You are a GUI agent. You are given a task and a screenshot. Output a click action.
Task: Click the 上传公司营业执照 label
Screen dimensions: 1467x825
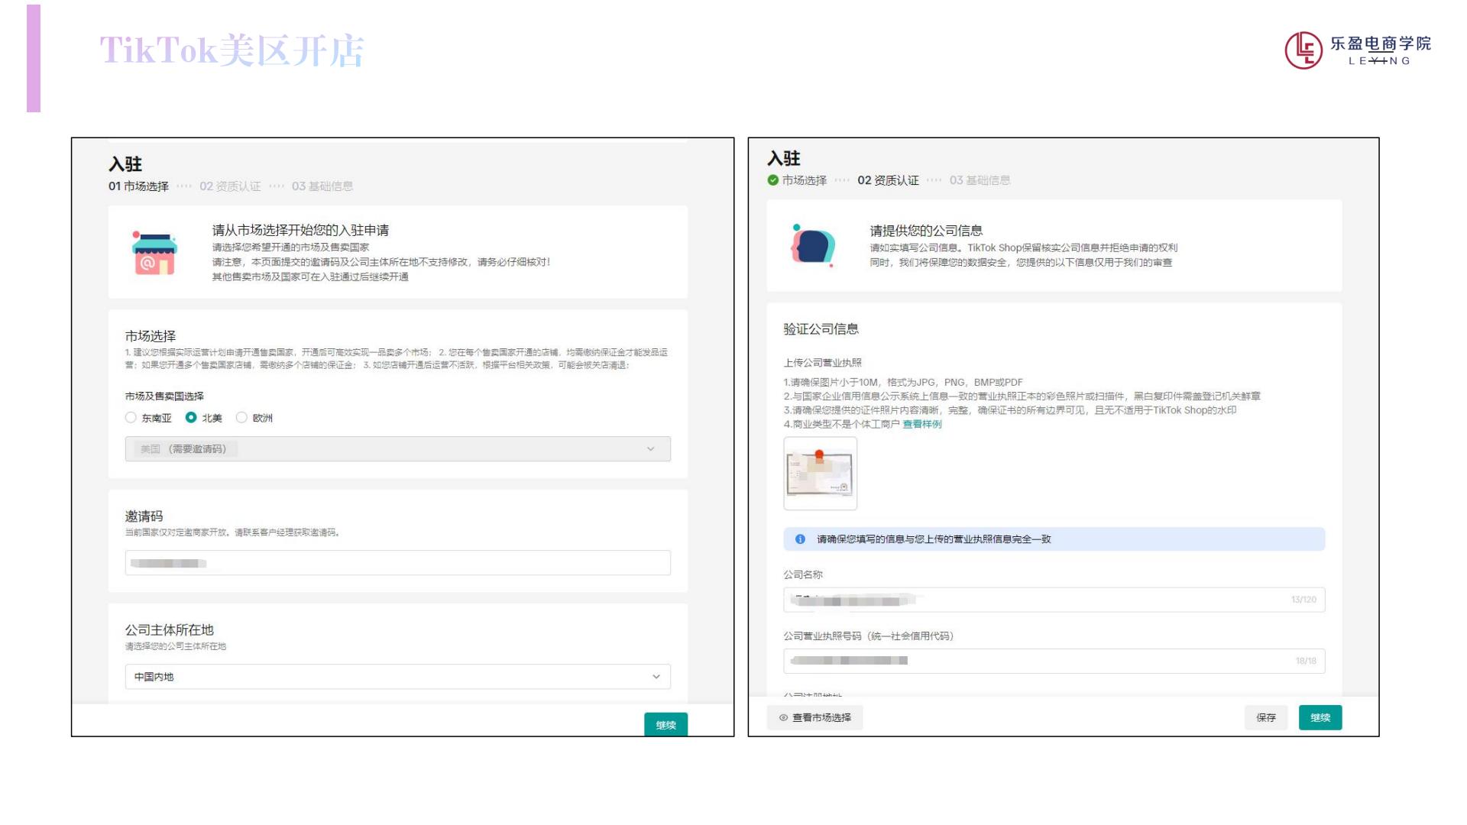pos(822,363)
